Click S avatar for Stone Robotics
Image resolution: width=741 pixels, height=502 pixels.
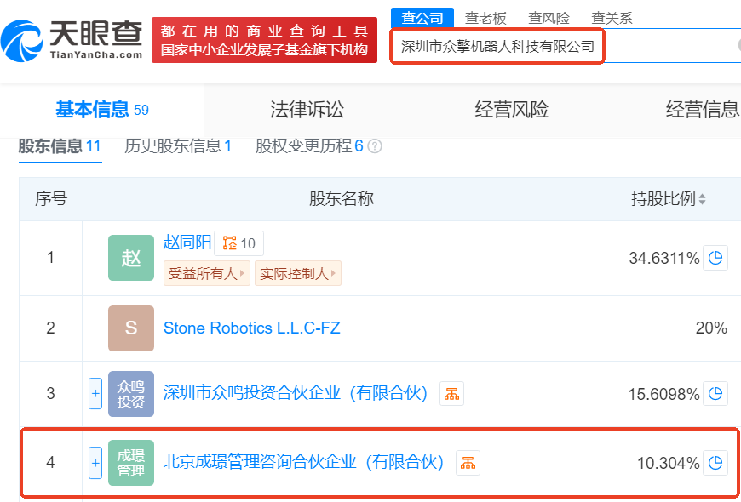131,328
